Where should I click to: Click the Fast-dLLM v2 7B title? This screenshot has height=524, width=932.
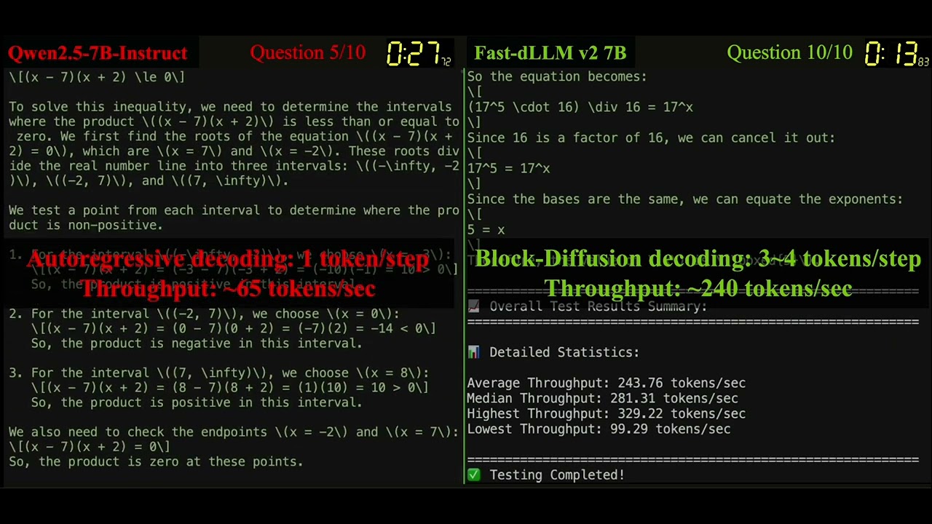coord(550,53)
